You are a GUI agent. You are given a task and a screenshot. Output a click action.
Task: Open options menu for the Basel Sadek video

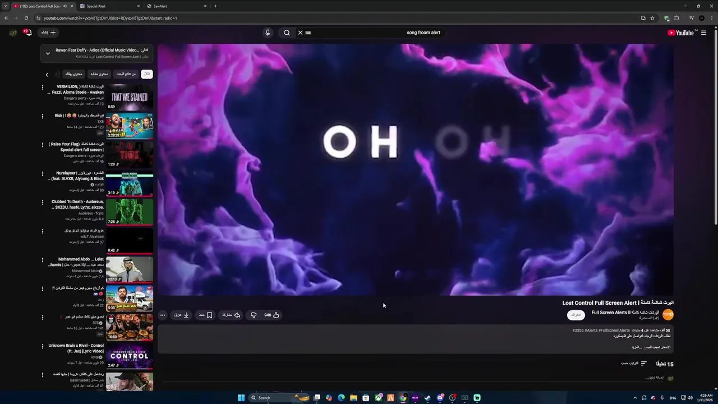(x=42, y=375)
